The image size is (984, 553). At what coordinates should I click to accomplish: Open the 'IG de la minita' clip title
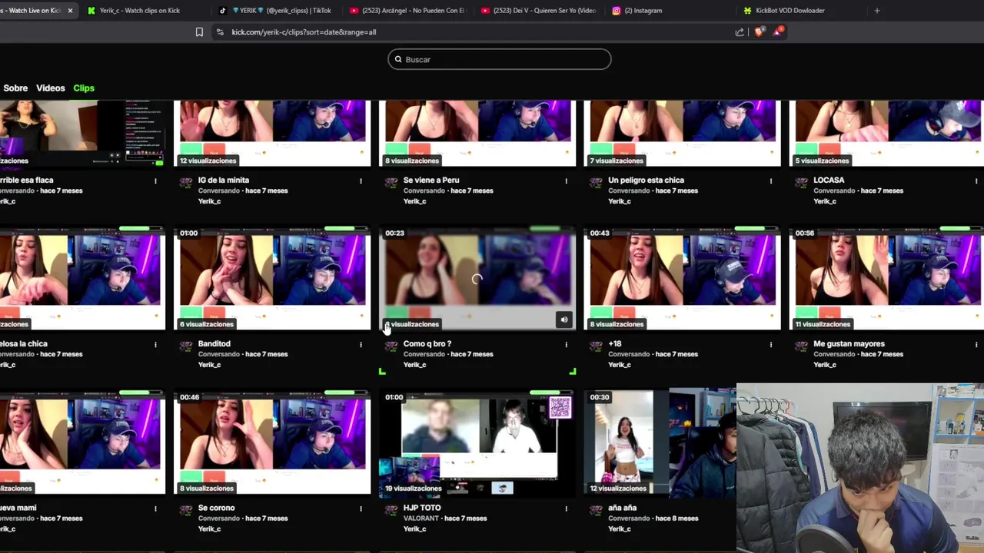[x=224, y=180]
